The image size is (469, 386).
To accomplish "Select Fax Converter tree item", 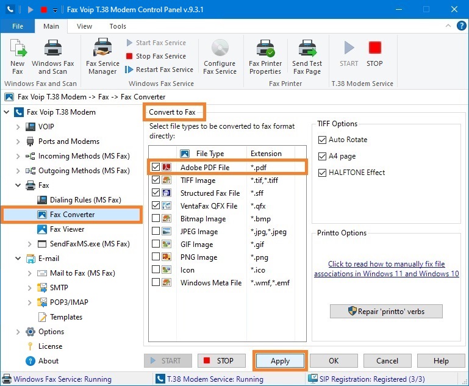I will 72,215.
